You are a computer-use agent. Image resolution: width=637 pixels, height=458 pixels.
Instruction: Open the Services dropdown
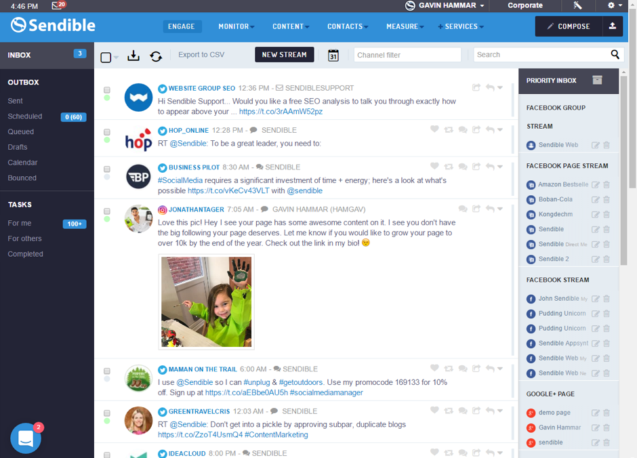point(461,26)
